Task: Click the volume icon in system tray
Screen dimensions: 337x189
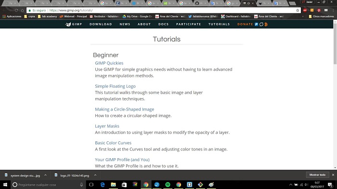Action: 307,185
